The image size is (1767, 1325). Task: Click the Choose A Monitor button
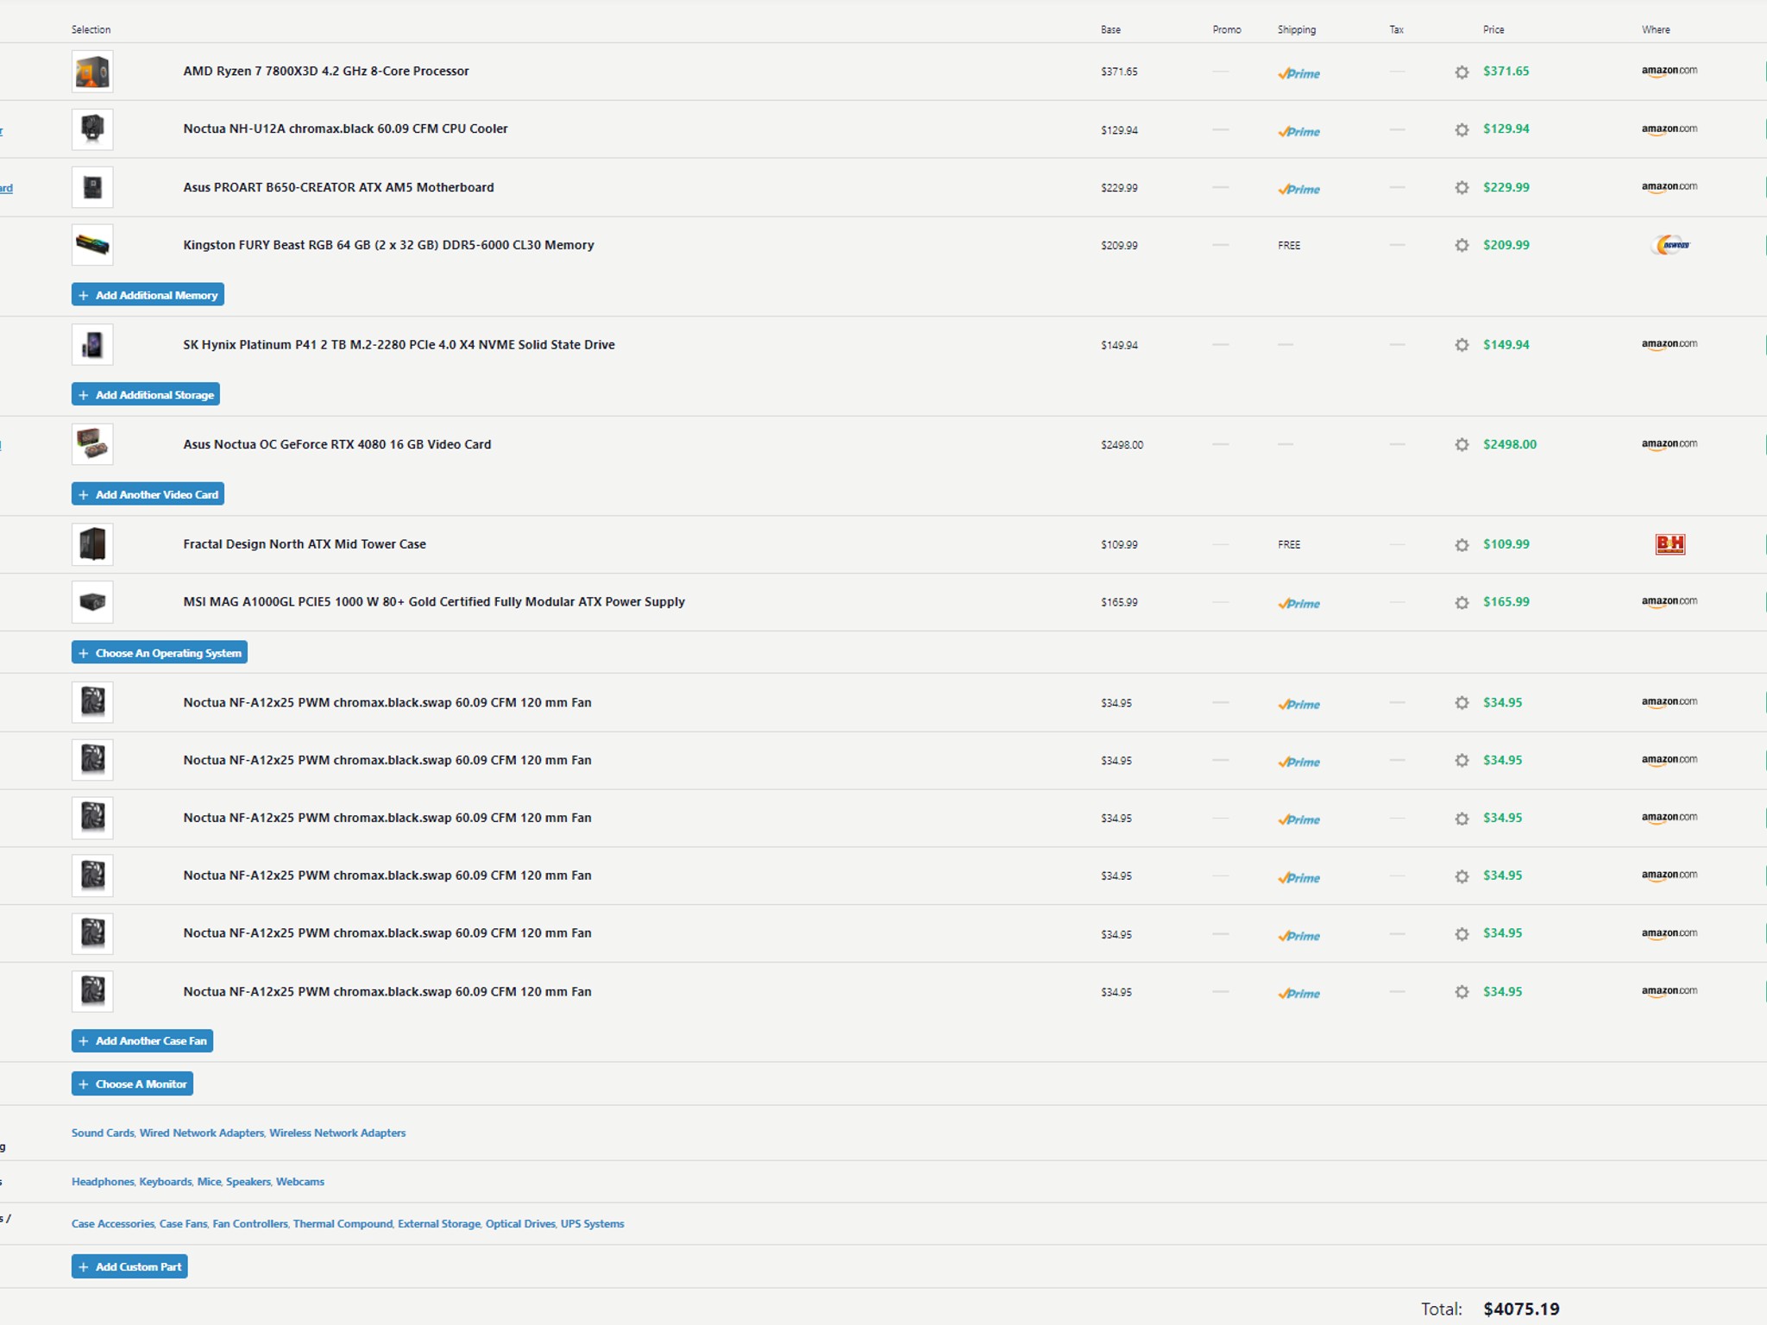(132, 1084)
